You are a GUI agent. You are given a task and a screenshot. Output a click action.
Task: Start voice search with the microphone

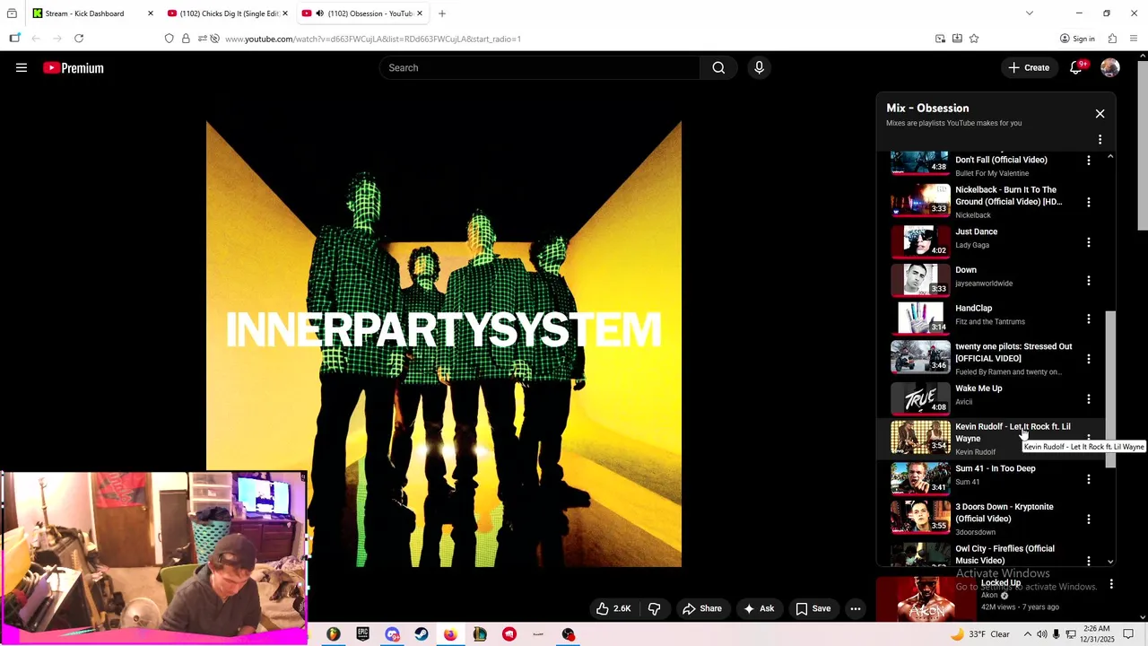click(759, 67)
